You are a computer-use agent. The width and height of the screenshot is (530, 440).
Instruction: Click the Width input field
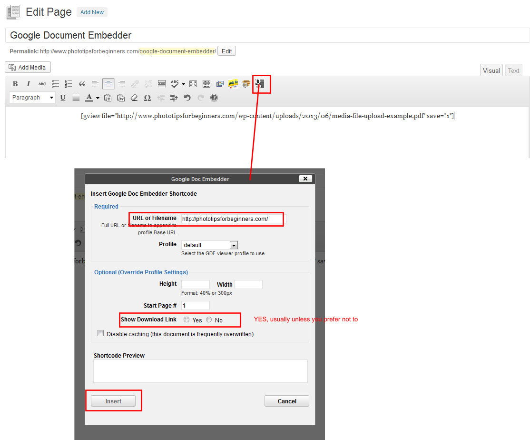[248, 284]
